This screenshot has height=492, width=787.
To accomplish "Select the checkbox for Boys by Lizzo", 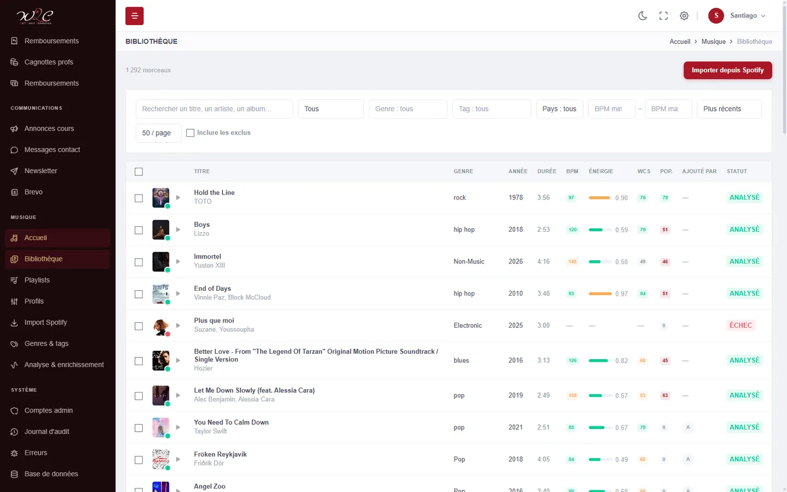I will [139, 230].
